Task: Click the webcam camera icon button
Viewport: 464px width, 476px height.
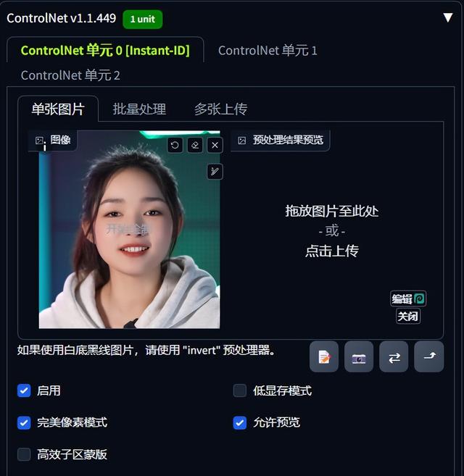Action: [x=359, y=356]
